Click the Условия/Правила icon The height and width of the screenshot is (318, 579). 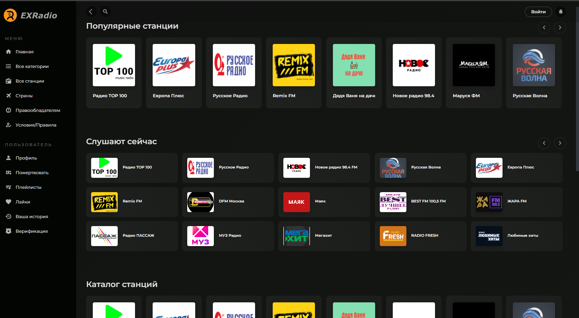point(9,125)
